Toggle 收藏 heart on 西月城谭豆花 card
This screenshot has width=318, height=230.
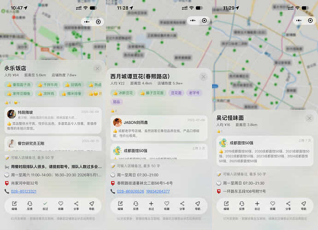coord(167,206)
